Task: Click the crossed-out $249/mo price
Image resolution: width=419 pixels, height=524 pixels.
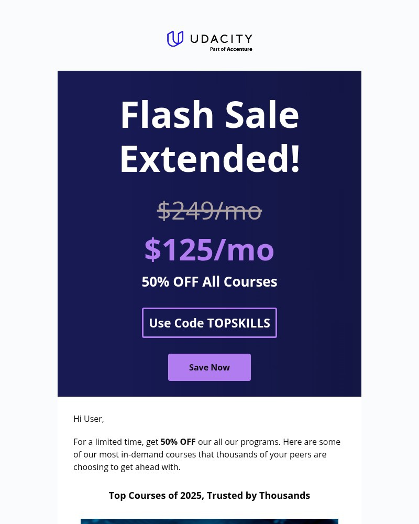Action: 210,211
